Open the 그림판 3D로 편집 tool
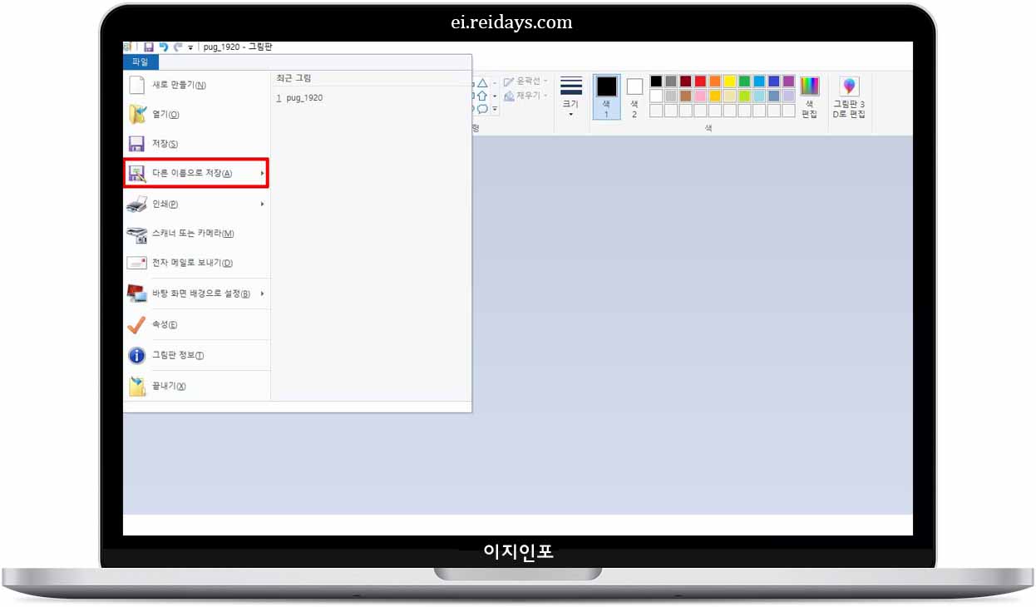Screen dimensions: 1036x607 click(849, 96)
